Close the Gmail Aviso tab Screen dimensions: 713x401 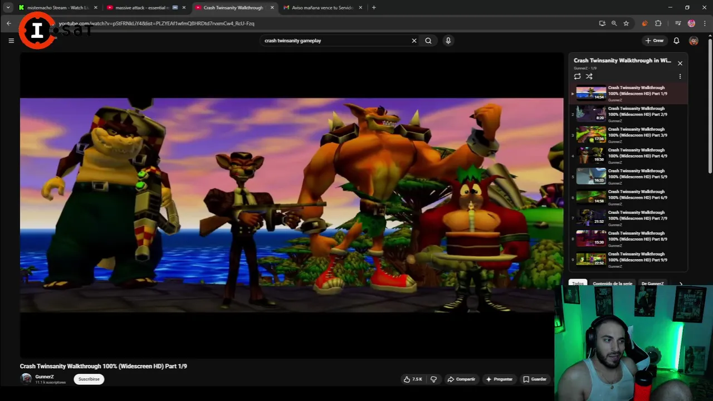pos(360,8)
